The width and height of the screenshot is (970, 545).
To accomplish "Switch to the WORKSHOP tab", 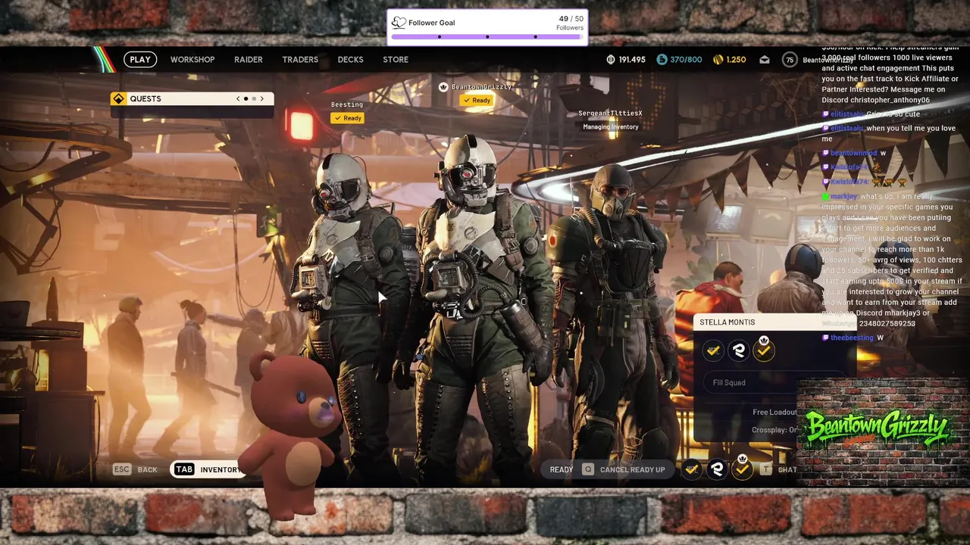I will pyautogui.click(x=192, y=60).
